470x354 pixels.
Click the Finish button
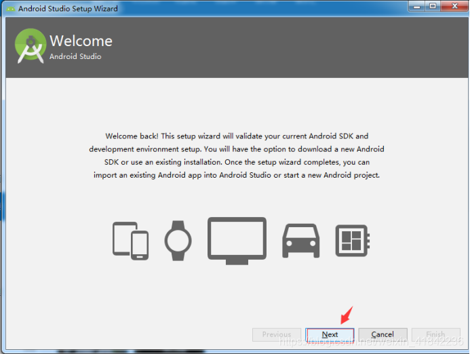click(x=436, y=334)
